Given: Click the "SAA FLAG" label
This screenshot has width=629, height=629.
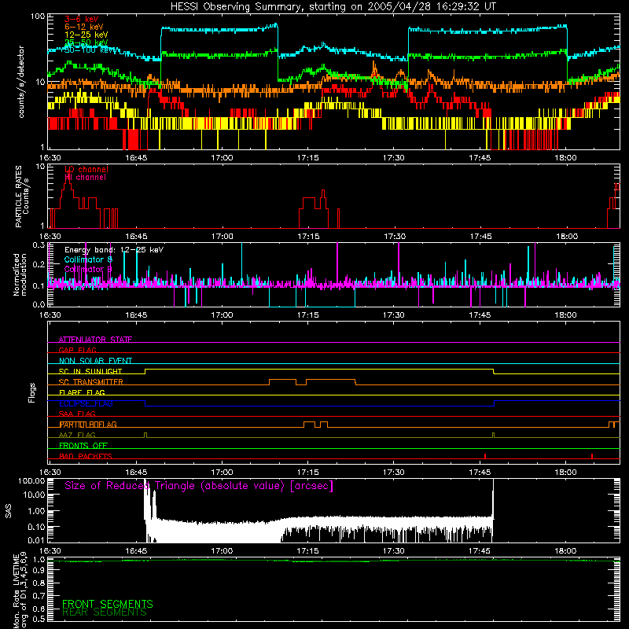Looking at the screenshot, I should [x=77, y=414].
